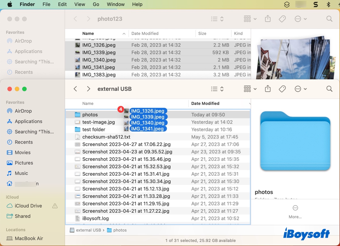This screenshot has width=340, height=246.
Task: Click the Share icon in the toolbar
Action: click(267, 89)
